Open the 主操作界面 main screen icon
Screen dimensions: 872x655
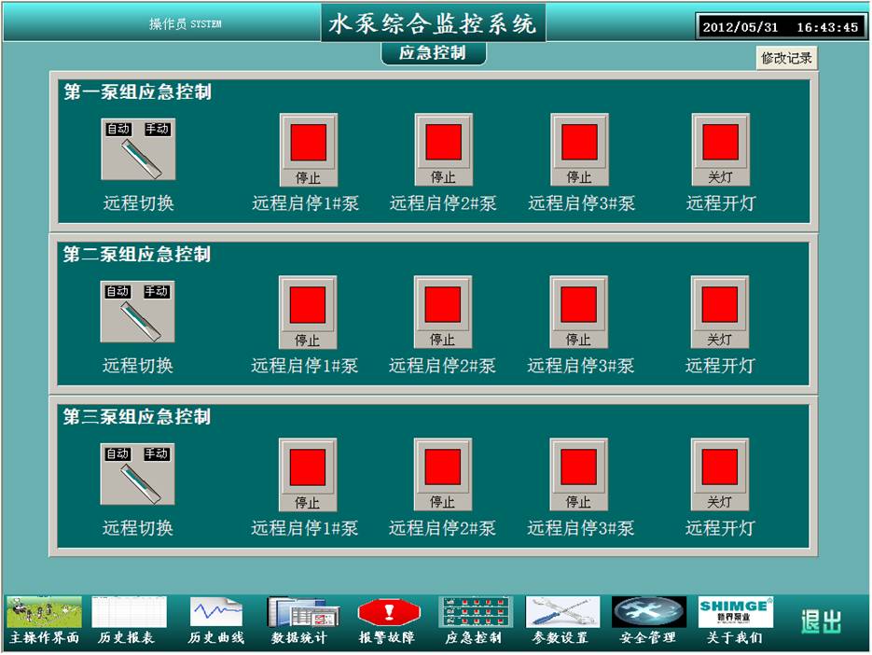[44, 613]
